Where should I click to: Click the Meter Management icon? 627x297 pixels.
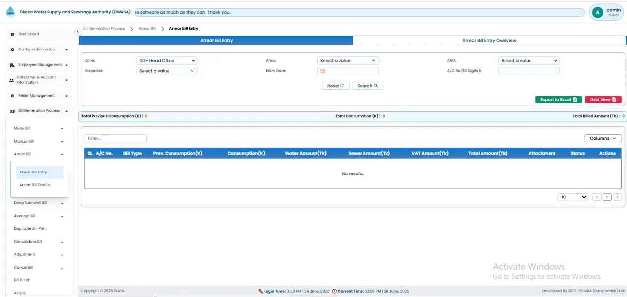[12, 96]
